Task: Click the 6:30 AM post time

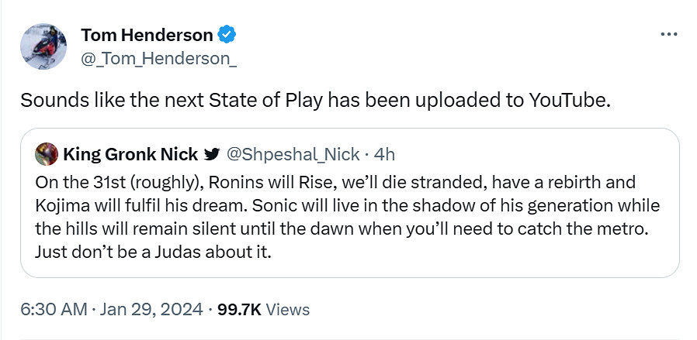Action: pos(54,310)
